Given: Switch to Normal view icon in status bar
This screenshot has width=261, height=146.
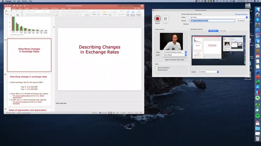Looking at the screenshot, I should pyautogui.click(x=110, y=113).
